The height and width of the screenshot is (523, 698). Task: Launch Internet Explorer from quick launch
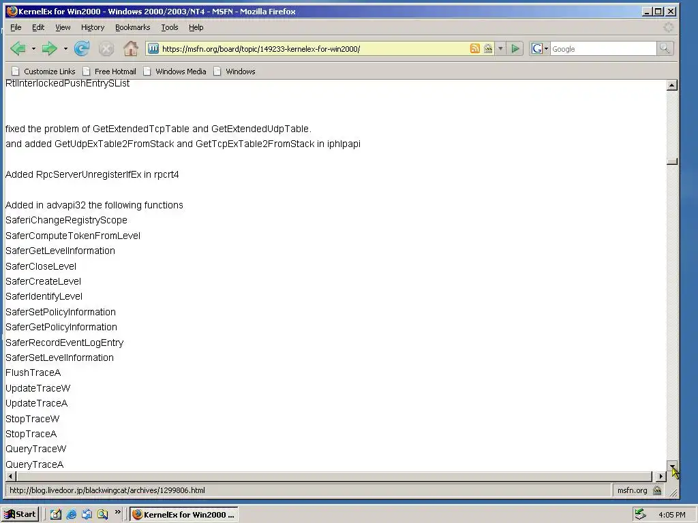(x=71, y=515)
